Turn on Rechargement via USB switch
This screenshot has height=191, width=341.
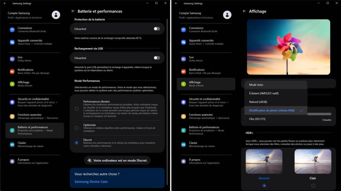click(x=157, y=58)
